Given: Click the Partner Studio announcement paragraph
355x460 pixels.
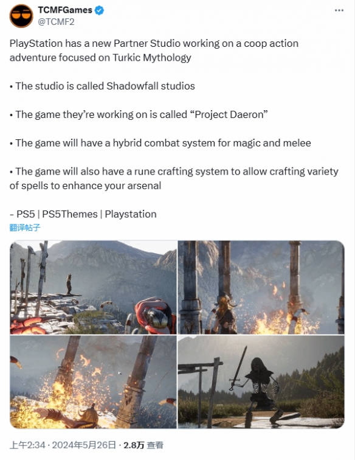Looking at the screenshot, I should click(154, 50).
